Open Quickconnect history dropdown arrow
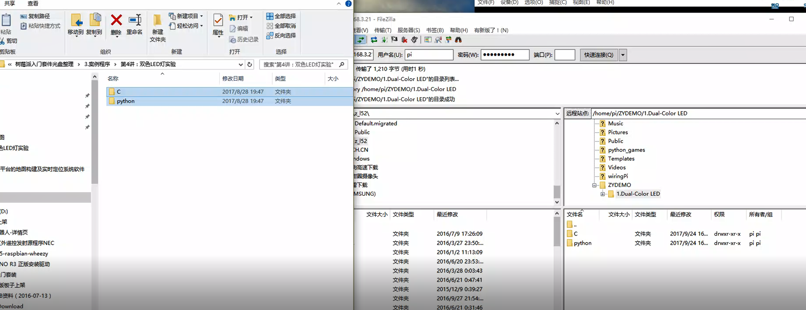The image size is (806, 310). tap(623, 55)
